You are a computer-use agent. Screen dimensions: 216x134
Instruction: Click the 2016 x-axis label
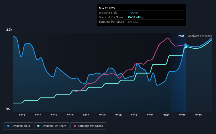(x=86, y=115)
